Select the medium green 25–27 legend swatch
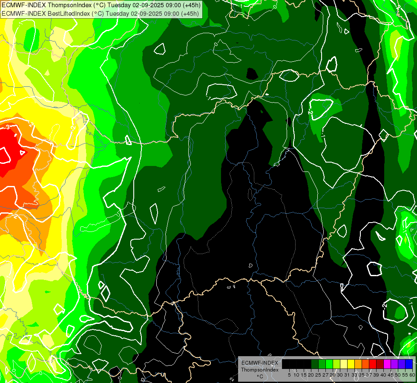Image resolution: width=417 pixels, height=383 pixels. 322,364
